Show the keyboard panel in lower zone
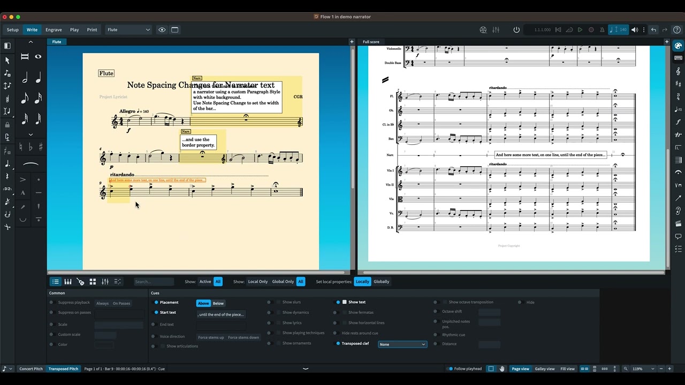Screen dimensions: 685x385 [x=68, y=282]
